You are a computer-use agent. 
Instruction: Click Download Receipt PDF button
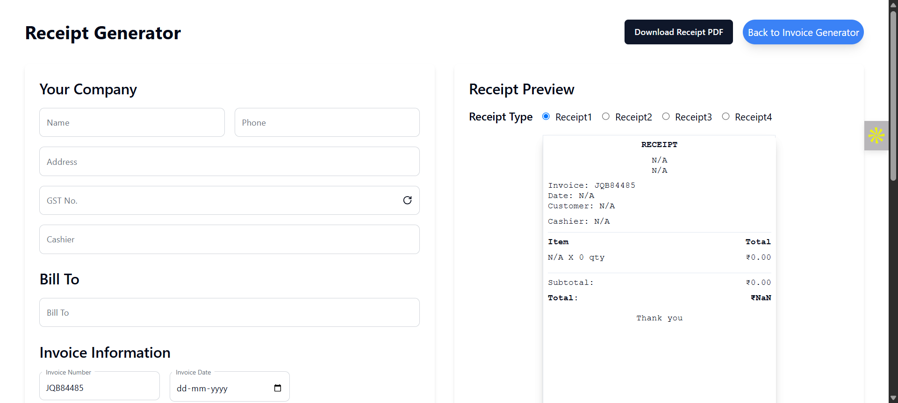pyautogui.click(x=678, y=32)
